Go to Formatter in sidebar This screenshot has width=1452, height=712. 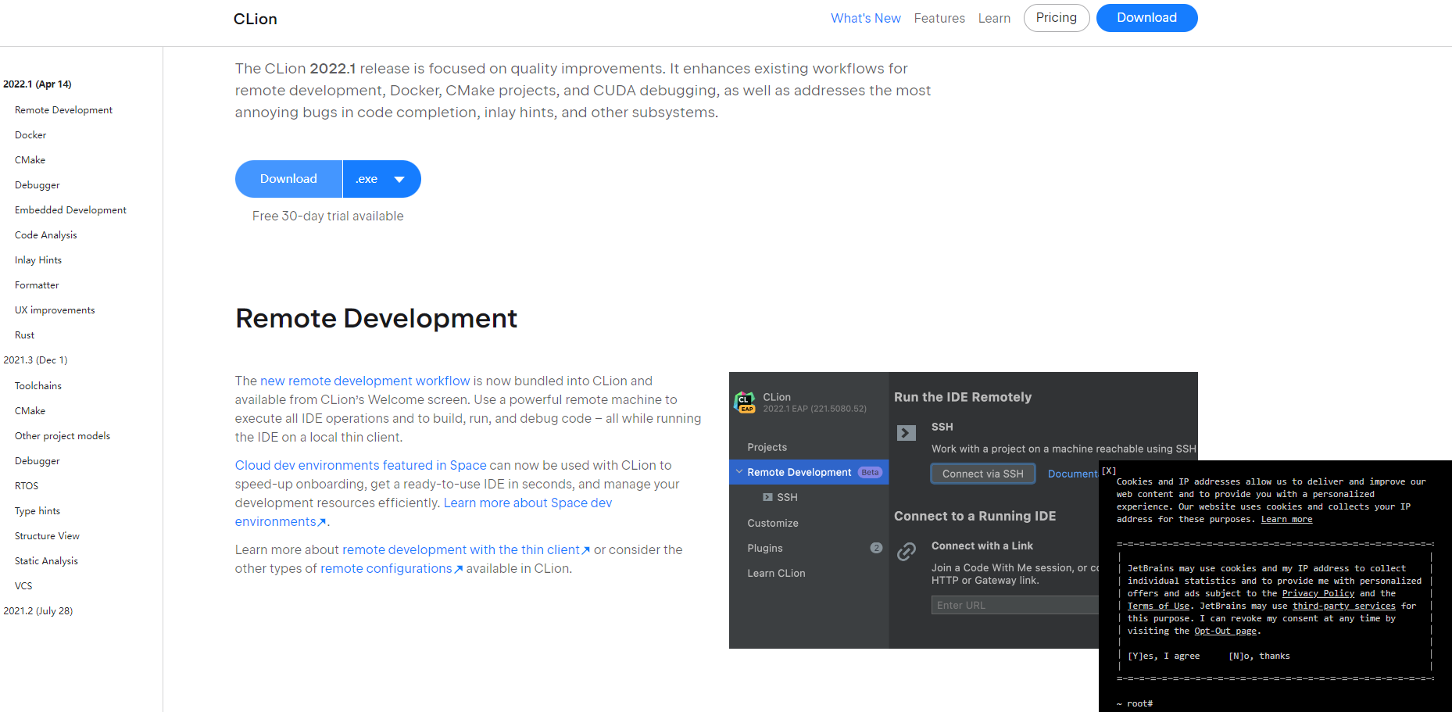tap(37, 285)
